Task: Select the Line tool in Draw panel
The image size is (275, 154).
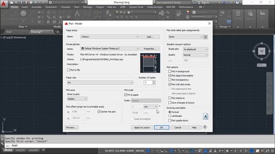Action: click(5, 15)
